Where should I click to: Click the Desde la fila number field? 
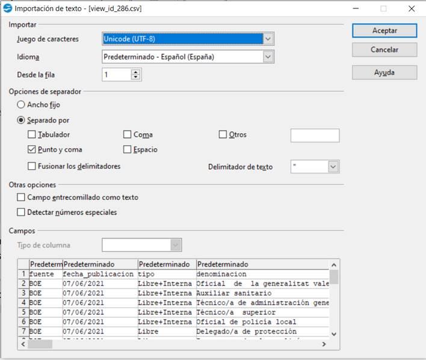117,75
